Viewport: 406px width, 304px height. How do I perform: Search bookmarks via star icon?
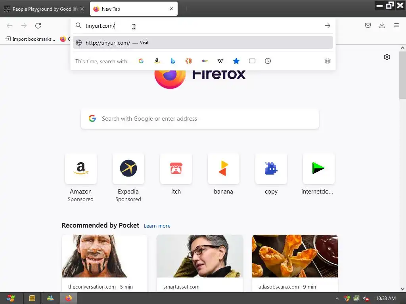coord(236,61)
